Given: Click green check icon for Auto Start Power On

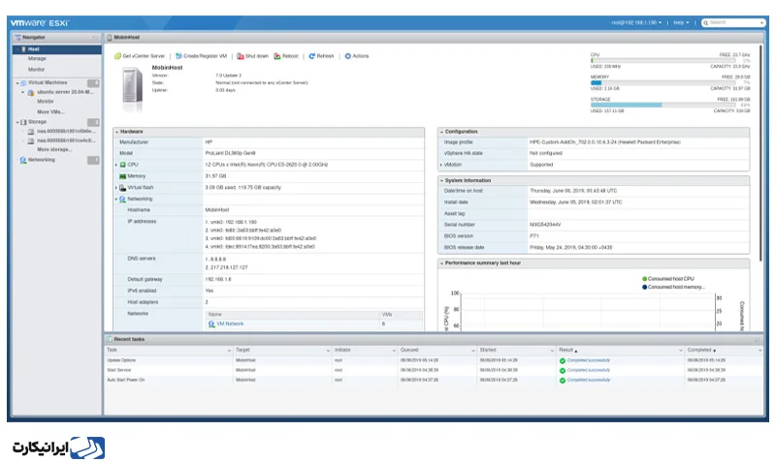Looking at the screenshot, I should [x=563, y=381].
